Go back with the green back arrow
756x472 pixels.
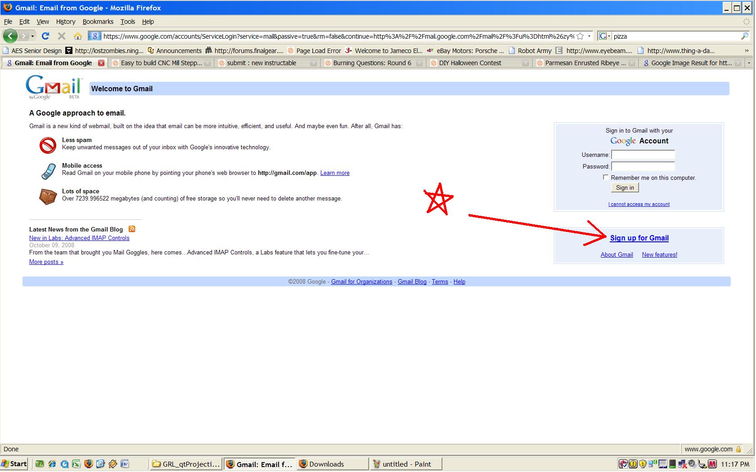[x=10, y=36]
